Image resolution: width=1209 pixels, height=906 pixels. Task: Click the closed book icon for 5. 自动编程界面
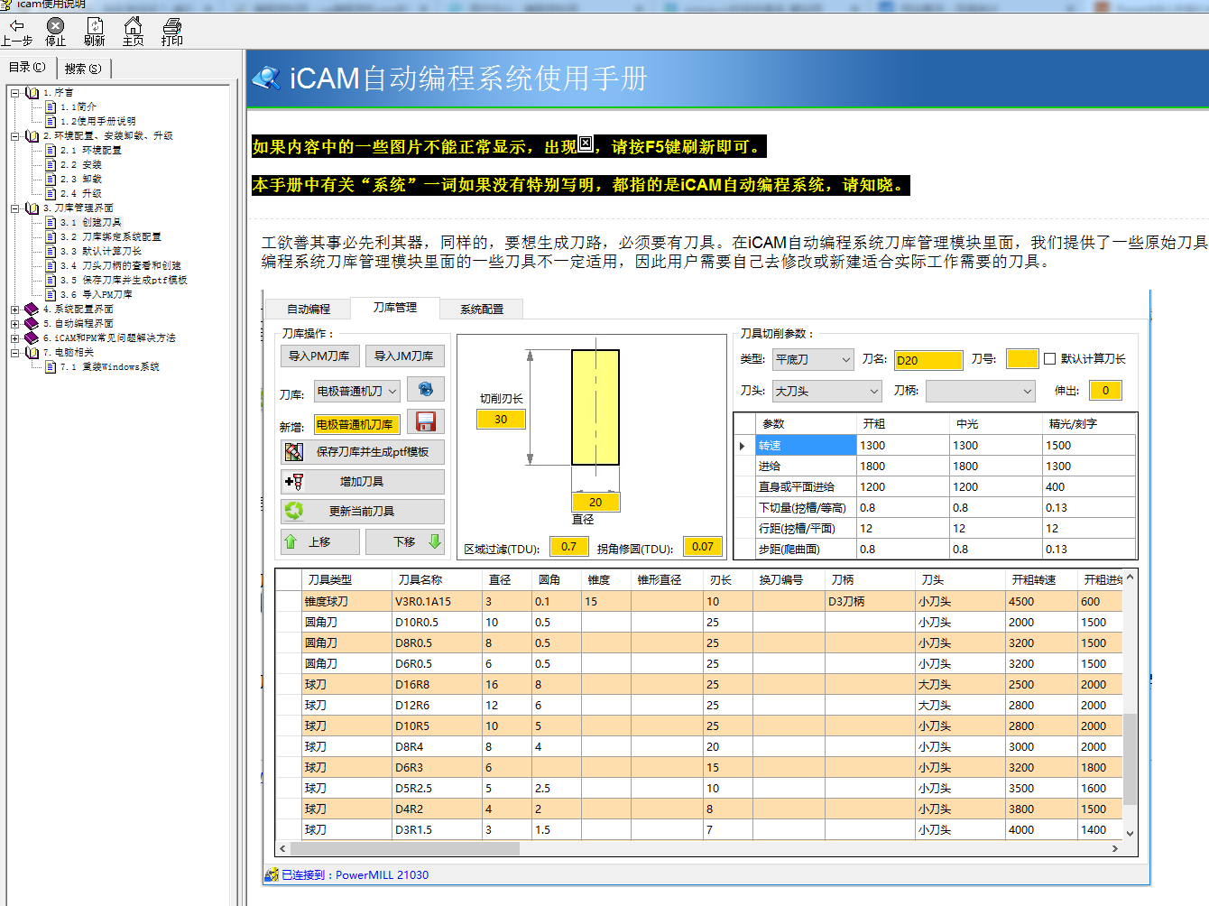[32, 324]
